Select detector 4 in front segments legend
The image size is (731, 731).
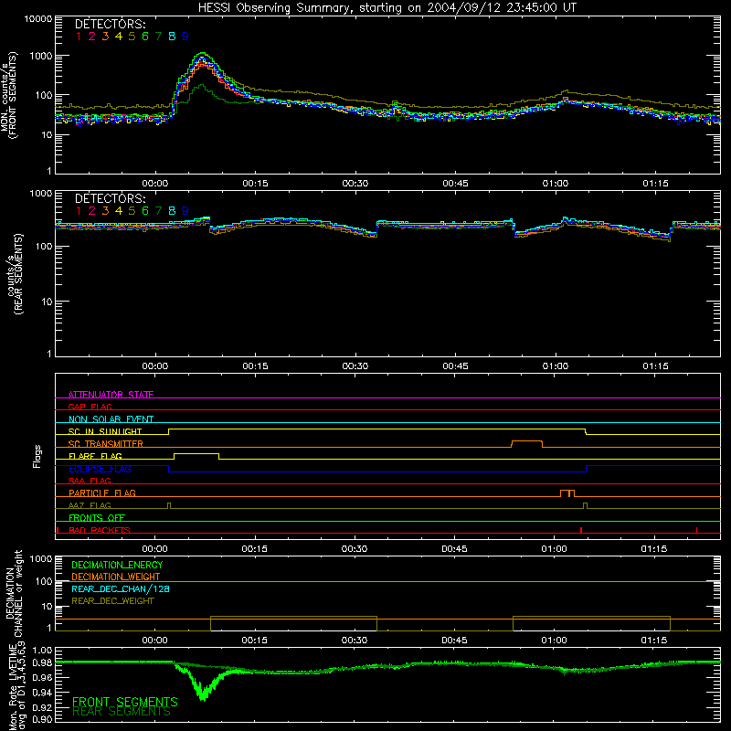119,37
